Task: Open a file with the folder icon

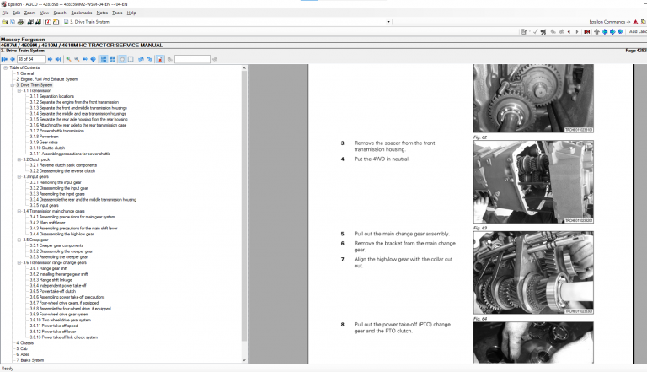Action: tap(4, 22)
